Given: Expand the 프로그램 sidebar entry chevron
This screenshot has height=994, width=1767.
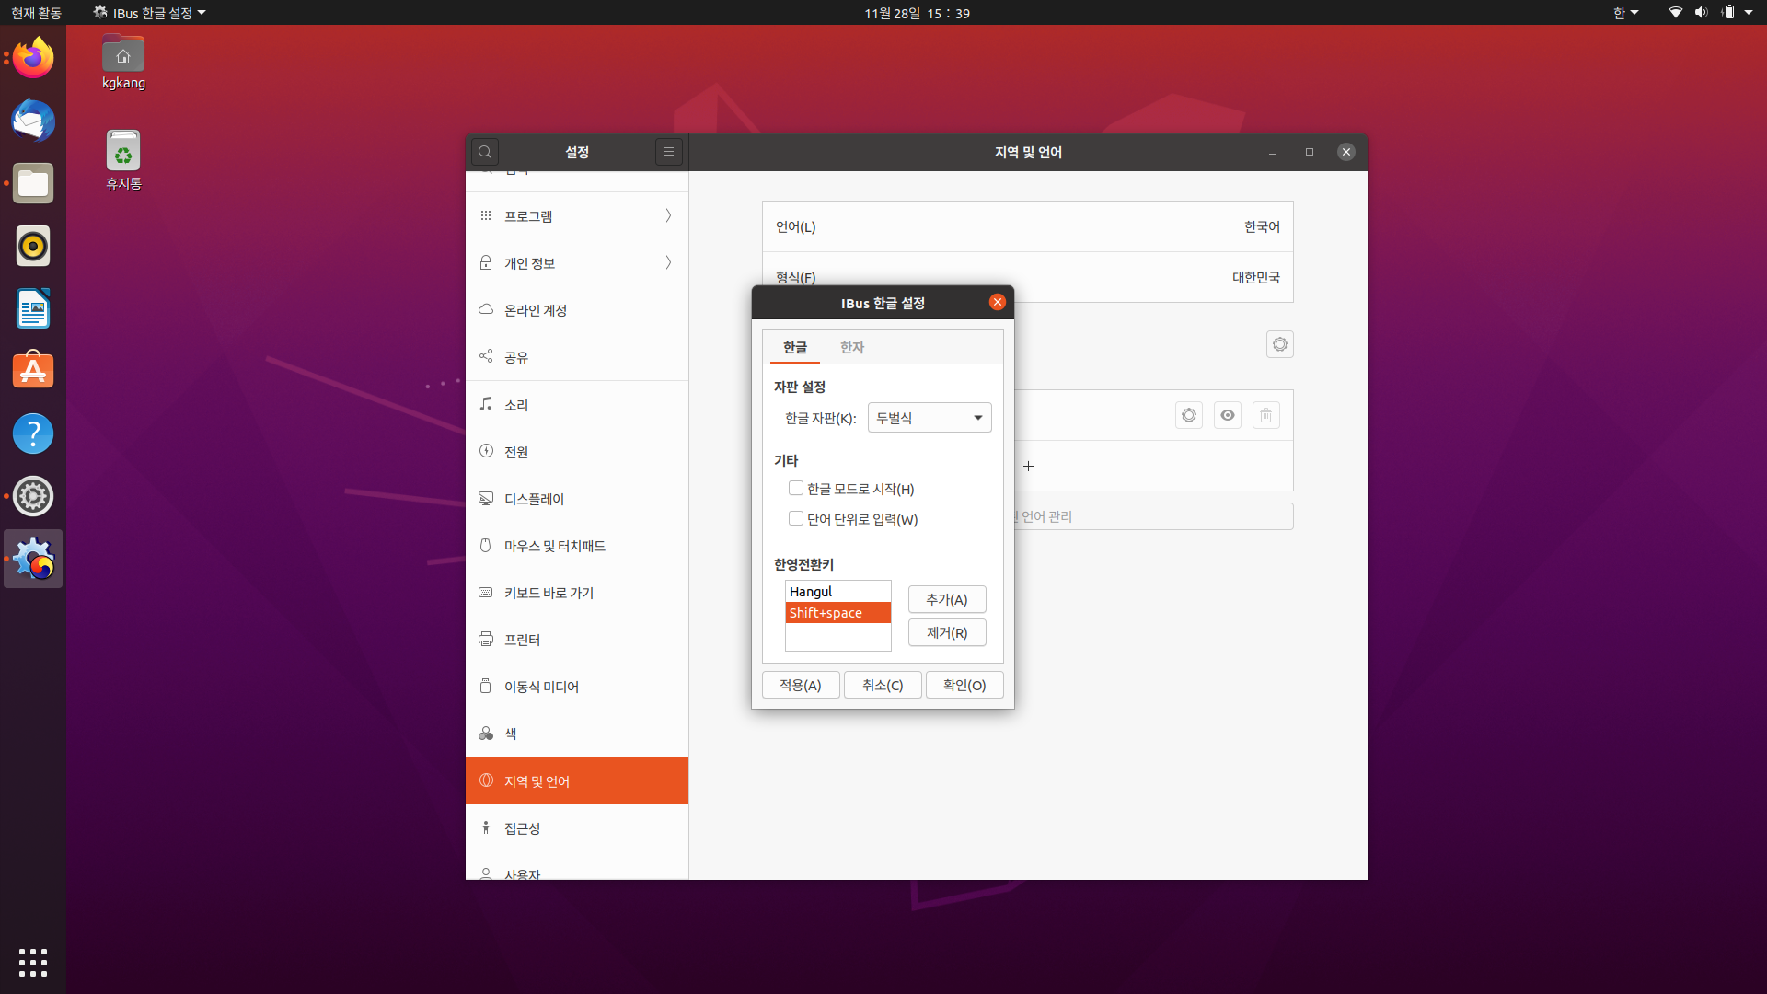Looking at the screenshot, I should click(x=668, y=215).
